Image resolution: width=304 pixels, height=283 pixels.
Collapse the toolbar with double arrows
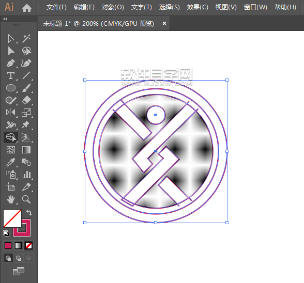5,19
